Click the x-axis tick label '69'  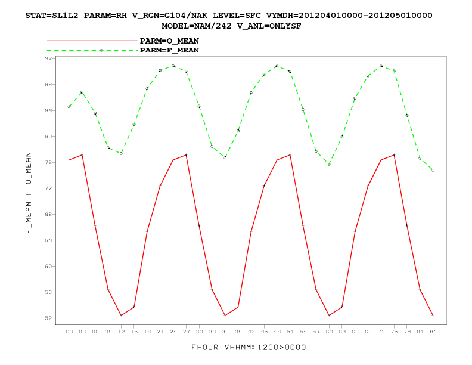click(368, 332)
